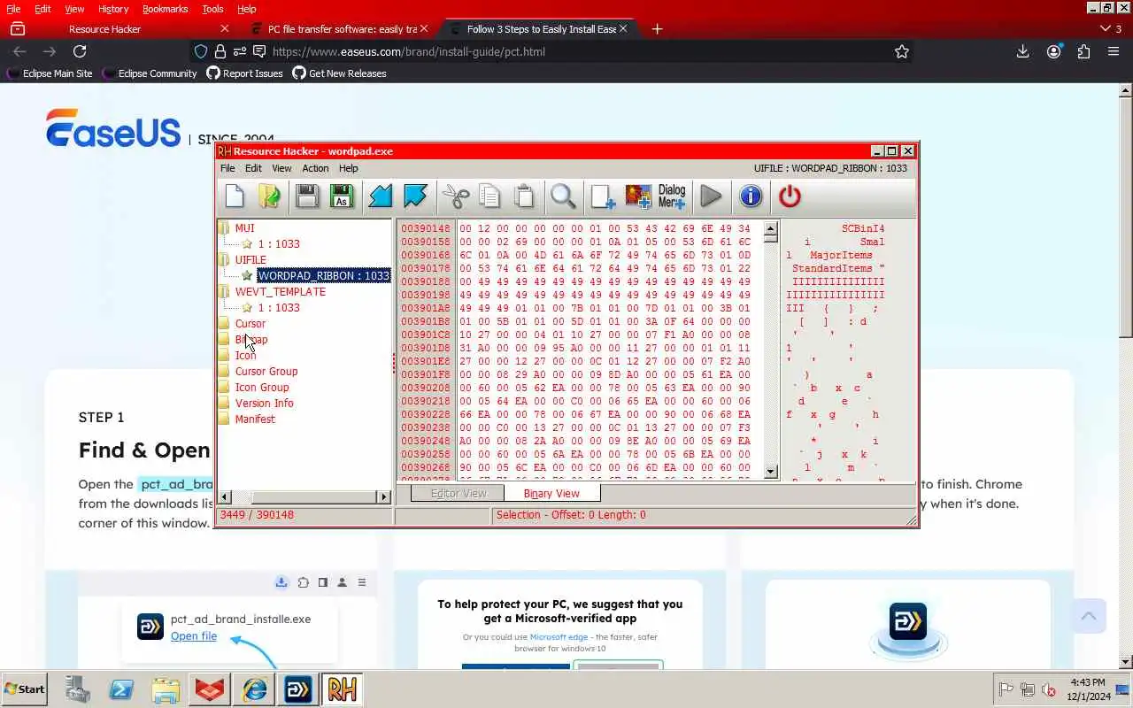
Task: Expand the Cursor Group folder
Action: tap(224, 372)
